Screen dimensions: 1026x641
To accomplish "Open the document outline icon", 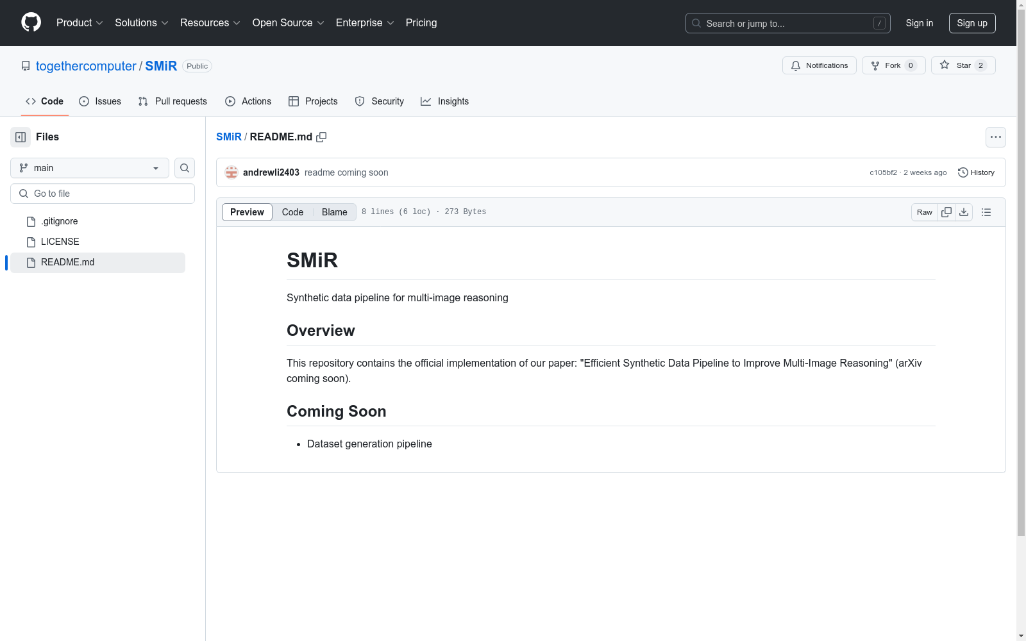I will [986, 212].
